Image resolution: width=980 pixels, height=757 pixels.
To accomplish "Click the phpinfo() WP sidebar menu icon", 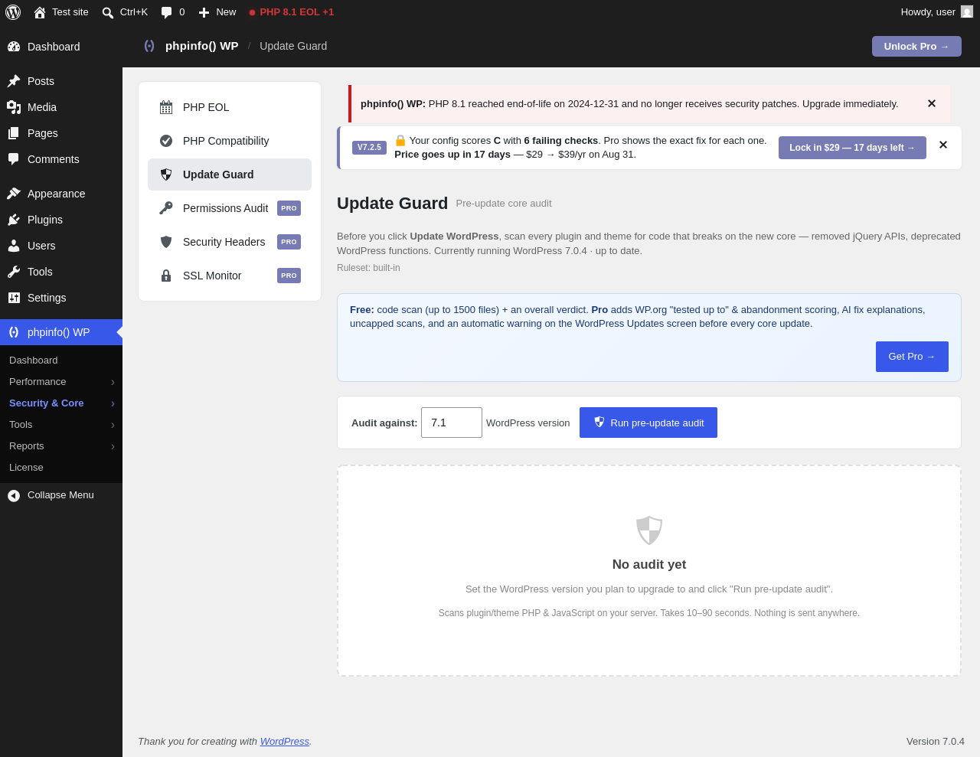I will [14, 332].
